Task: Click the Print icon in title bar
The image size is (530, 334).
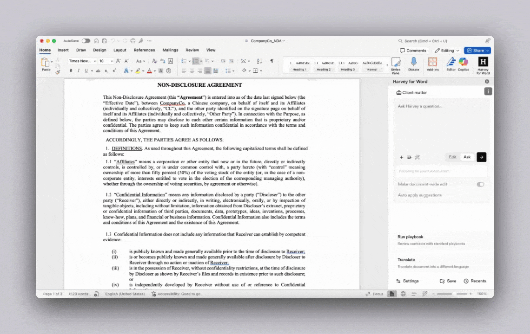Action: (133, 41)
